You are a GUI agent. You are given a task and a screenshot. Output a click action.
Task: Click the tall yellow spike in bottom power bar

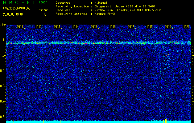166,121
